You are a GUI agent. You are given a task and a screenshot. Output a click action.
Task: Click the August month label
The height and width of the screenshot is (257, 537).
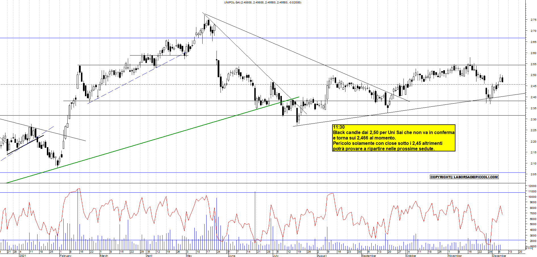322,256
